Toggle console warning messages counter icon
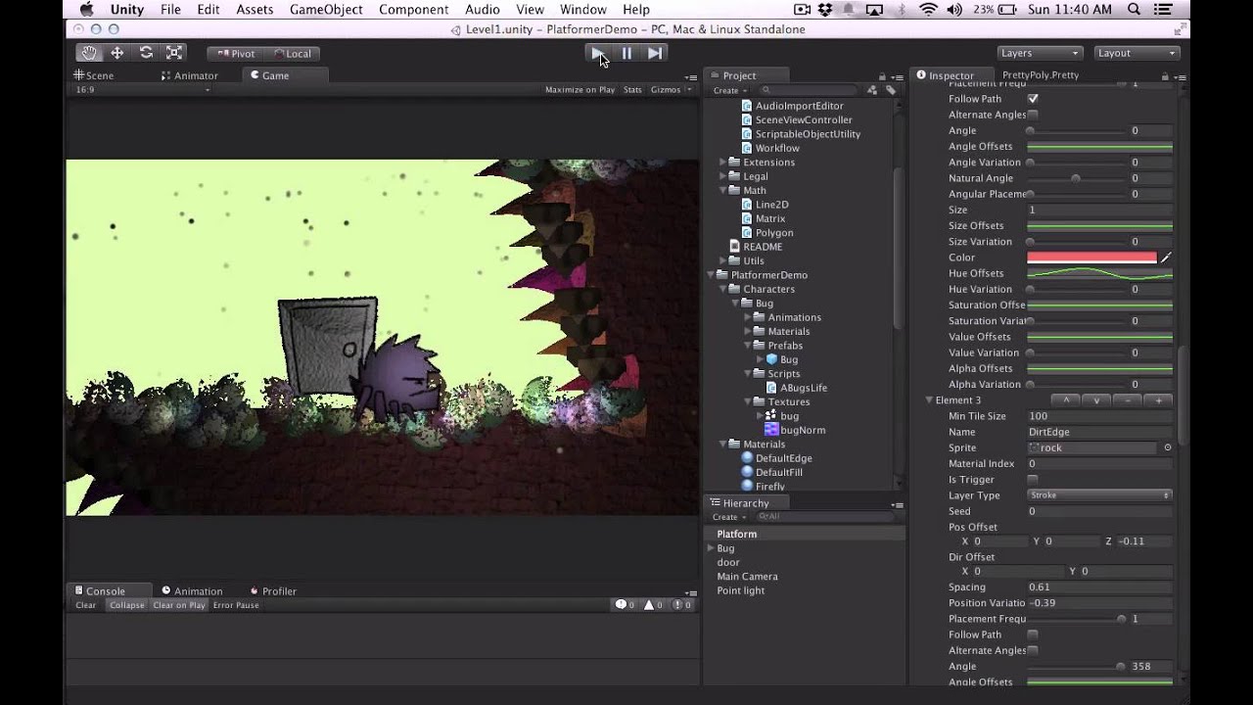 tap(653, 605)
